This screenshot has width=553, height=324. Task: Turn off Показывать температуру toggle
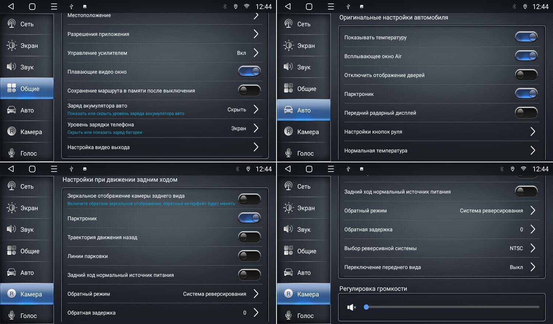526,37
